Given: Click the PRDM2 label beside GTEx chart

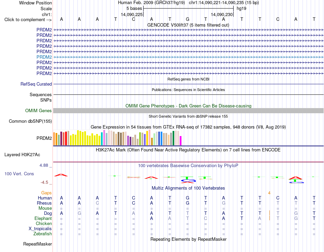Looking at the screenshot, I should (44, 138).
